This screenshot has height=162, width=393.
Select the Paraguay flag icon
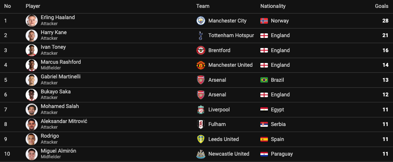[x=264, y=154]
